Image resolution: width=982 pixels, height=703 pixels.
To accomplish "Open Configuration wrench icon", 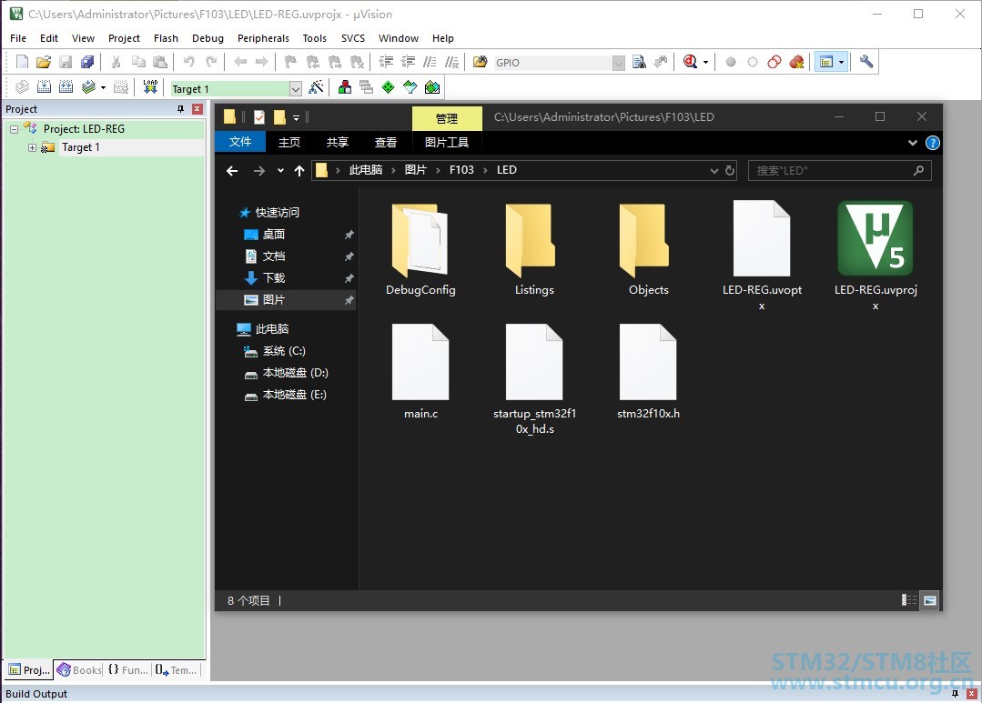I will tap(866, 62).
